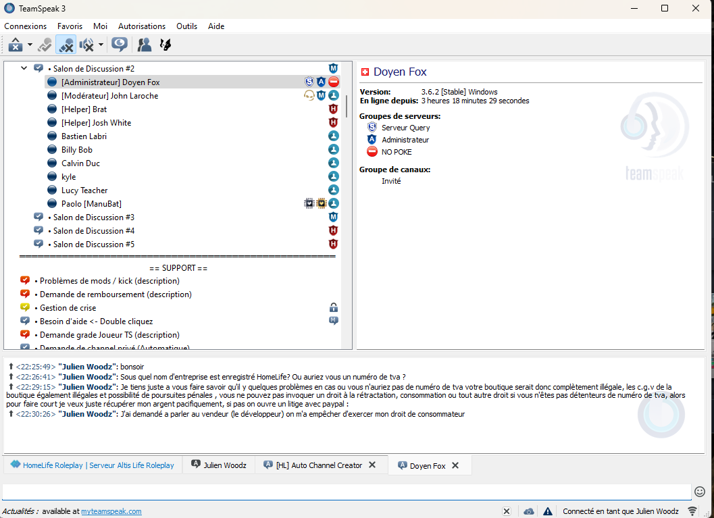Close the Doyen Fox chat tab
The height and width of the screenshot is (518, 714).
pyautogui.click(x=455, y=465)
